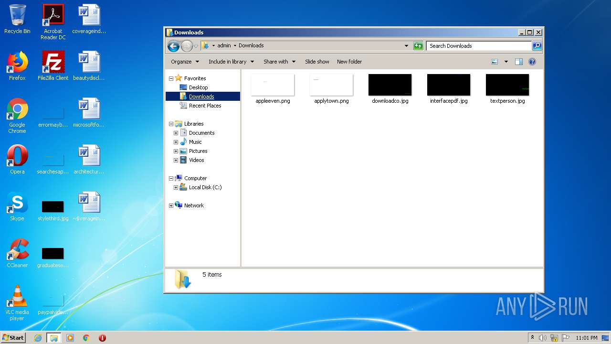Select the architectur Word document icon
Viewport: 611px width, 344px height.
(x=89, y=160)
